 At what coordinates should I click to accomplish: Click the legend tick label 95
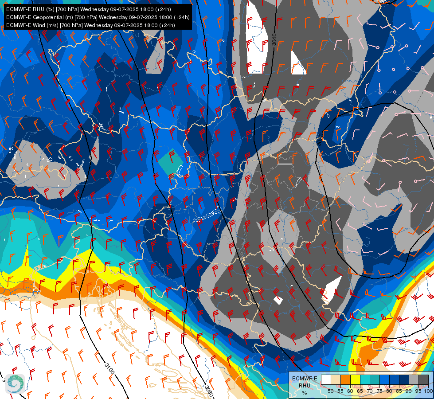pyautogui.click(x=418, y=391)
